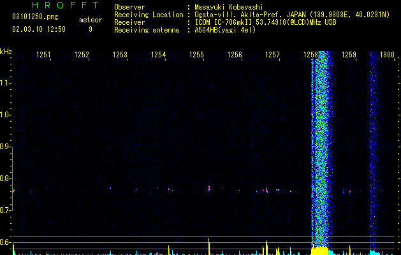Image resolution: width=401 pixels, height=255 pixels.
Task: Click observer name Masayuki Kobayashi
Action: pos(229,7)
